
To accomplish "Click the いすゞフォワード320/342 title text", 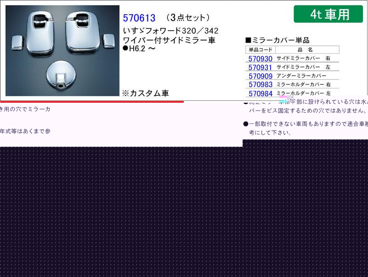I will click(170, 31).
